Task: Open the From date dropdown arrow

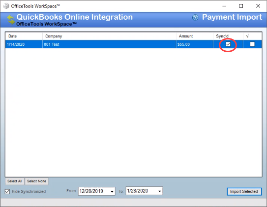Action: pyautogui.click(x=112, y=191)
